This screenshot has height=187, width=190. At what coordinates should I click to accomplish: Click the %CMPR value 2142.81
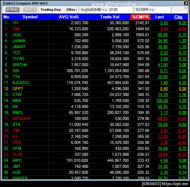point(142,23)
